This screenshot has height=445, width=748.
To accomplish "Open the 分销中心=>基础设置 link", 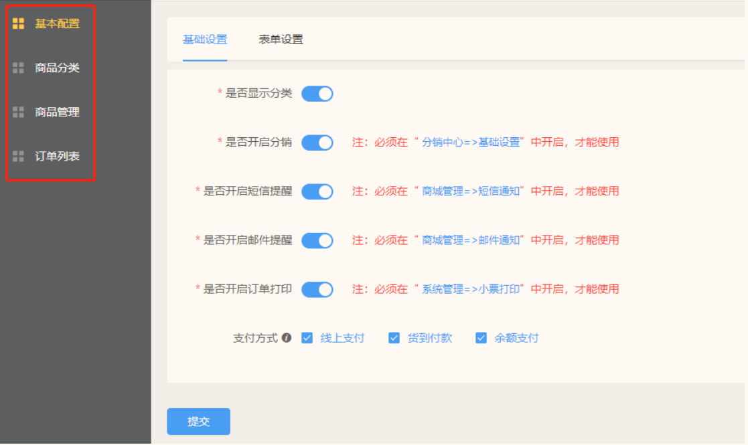I will pyautogui.click(x=471, y=143).
